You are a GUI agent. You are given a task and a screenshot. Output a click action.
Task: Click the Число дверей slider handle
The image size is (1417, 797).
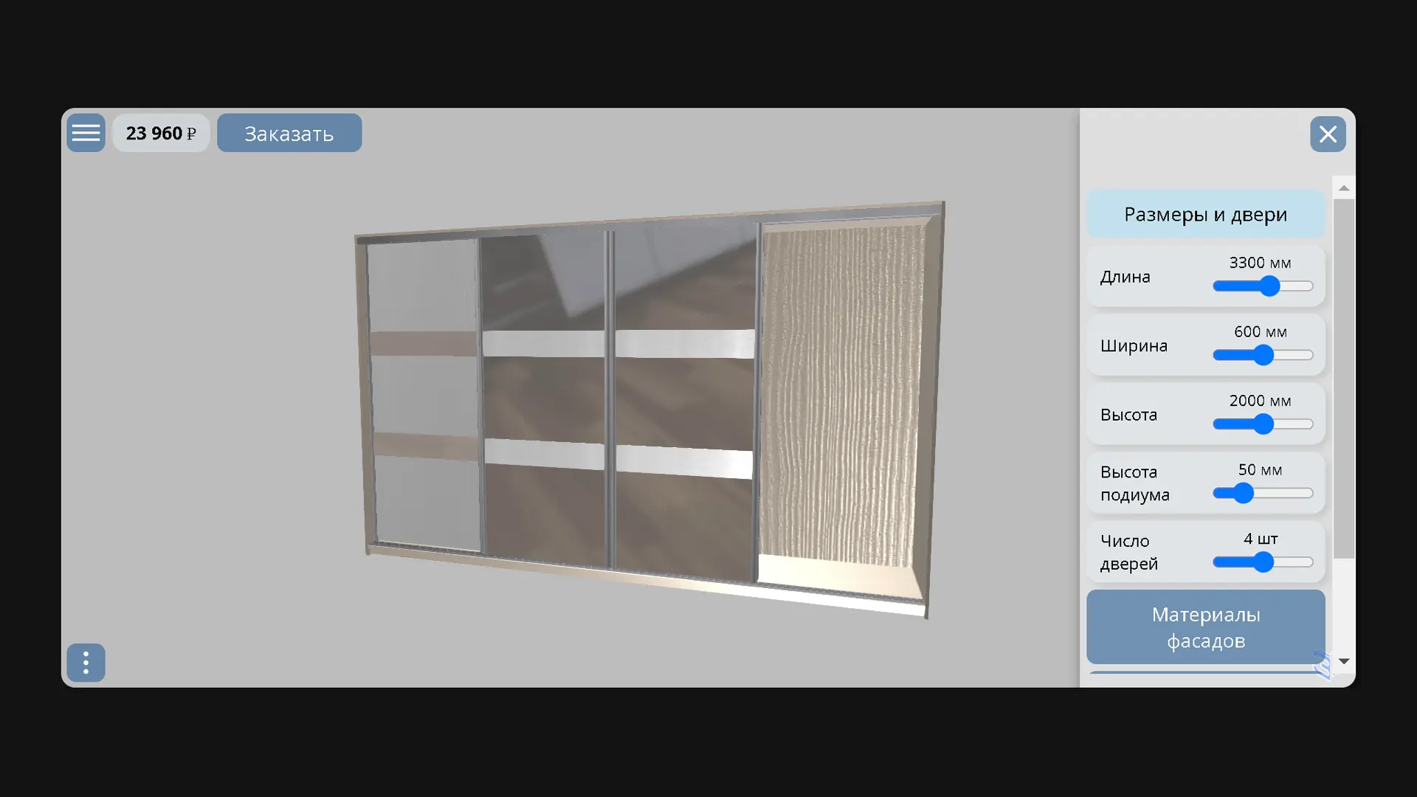click(1263, 562)
